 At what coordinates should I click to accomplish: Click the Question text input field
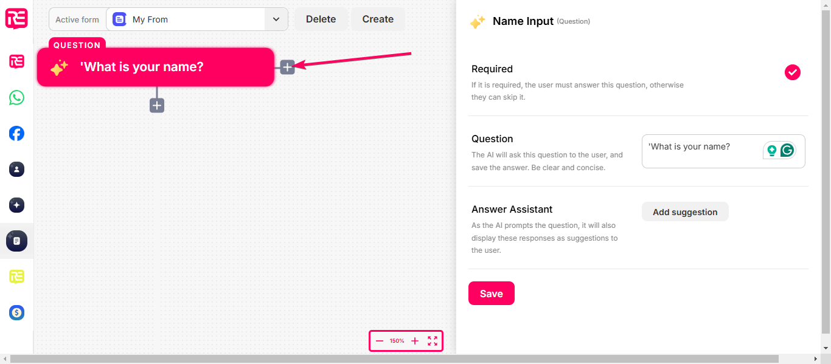723,151
